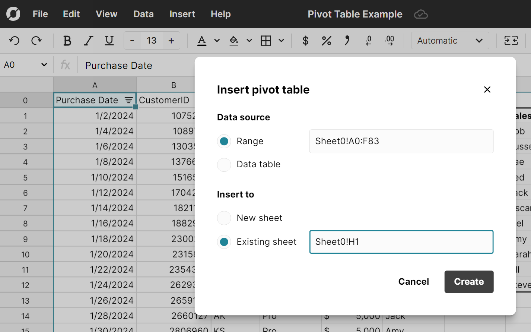Create the pivot table
531x332 pixels.
pyautogui.click(x=469, y=282)
